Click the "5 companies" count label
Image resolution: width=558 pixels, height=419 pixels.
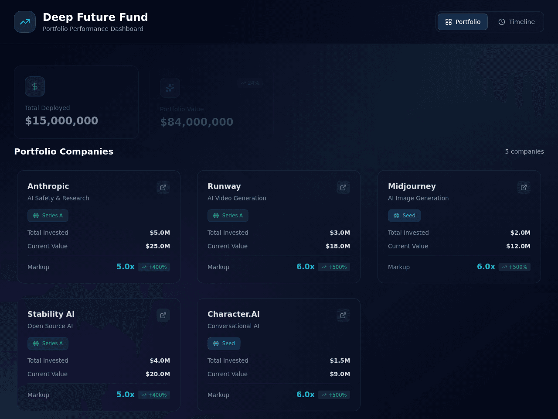pos(524,151)
